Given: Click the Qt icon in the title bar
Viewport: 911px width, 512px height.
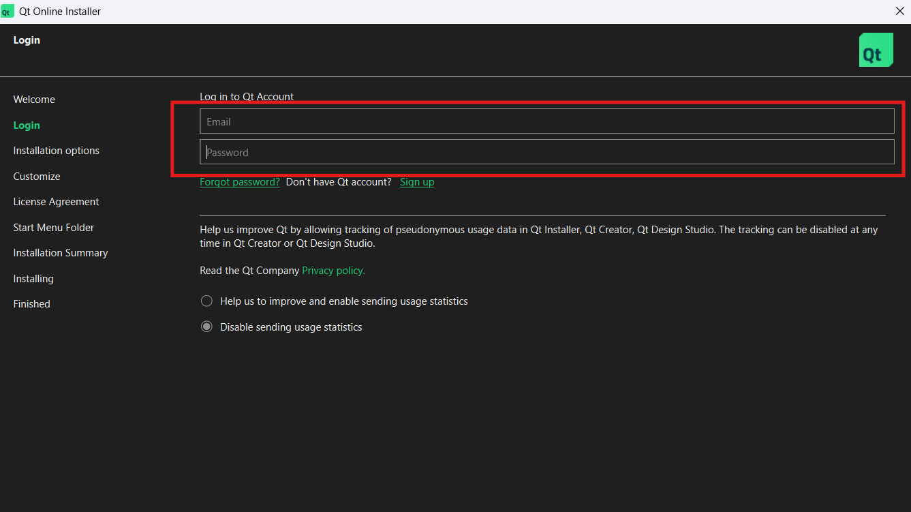Looking at the screenshot, I should click(x=7, y=12).
